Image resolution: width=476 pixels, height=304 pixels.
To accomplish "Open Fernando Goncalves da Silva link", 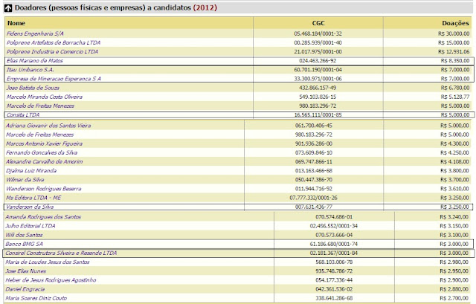I will (42, 152).
